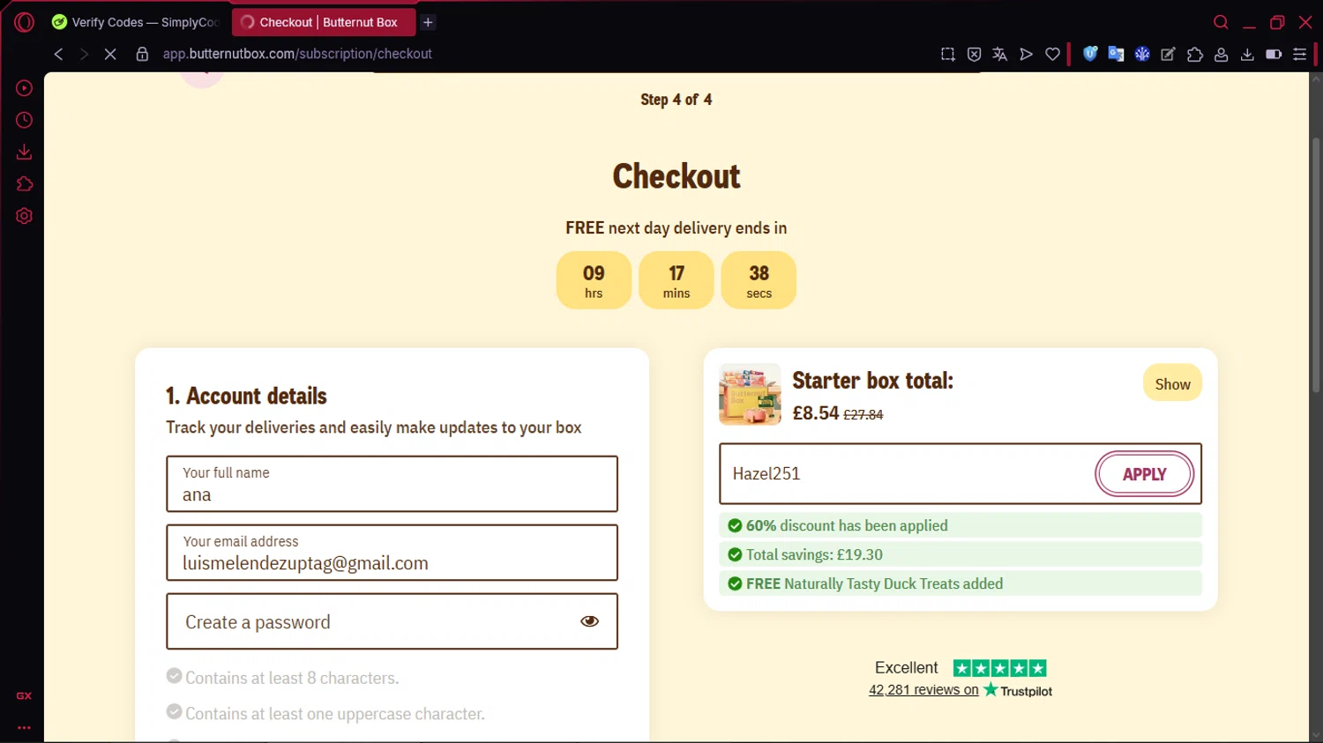Open the blue tree extension icon
This screenshot has width=1323, height=743.
click(x=1142, y=54)
